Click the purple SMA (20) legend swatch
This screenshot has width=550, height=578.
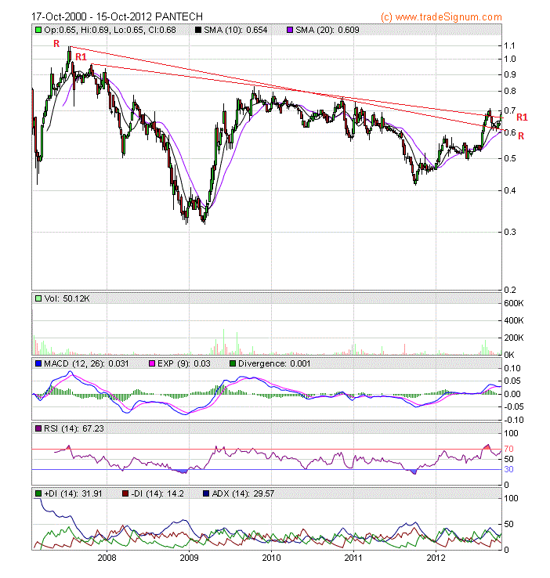[290, 30]
